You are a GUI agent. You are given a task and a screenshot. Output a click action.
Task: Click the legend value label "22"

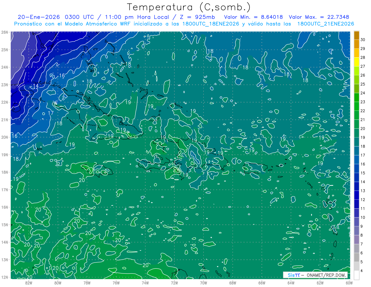coord(363,111)
